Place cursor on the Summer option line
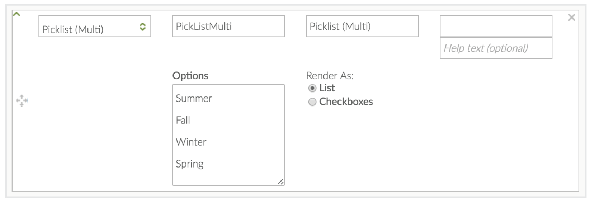Image resolution: width=592 pixels, height=204 pixels. pyautogui.click(x=194, y=99)
